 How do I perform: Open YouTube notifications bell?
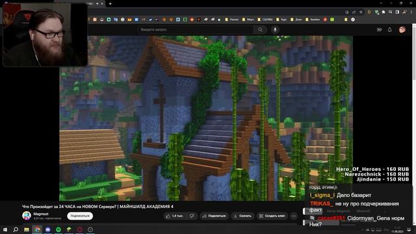(390, 30)
